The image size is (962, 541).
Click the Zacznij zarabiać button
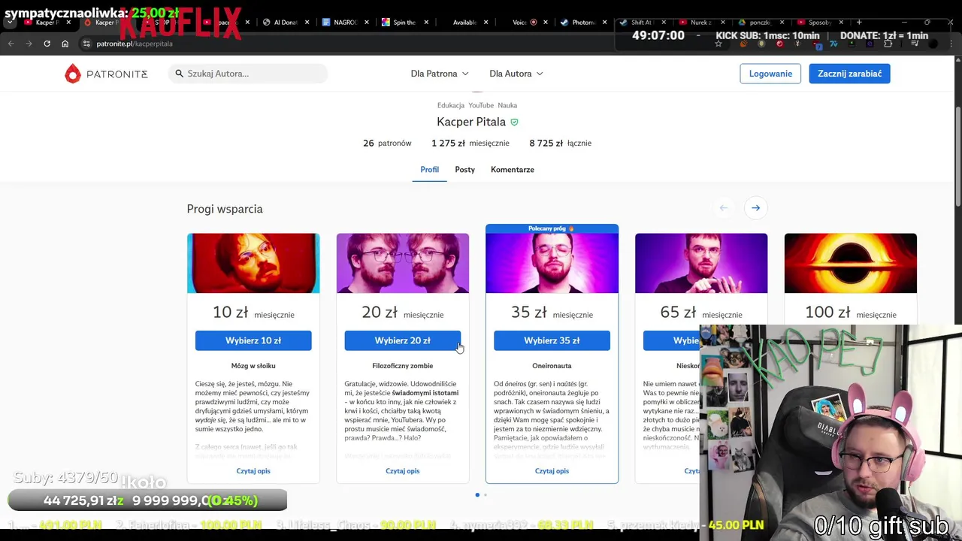click(849, 74)
